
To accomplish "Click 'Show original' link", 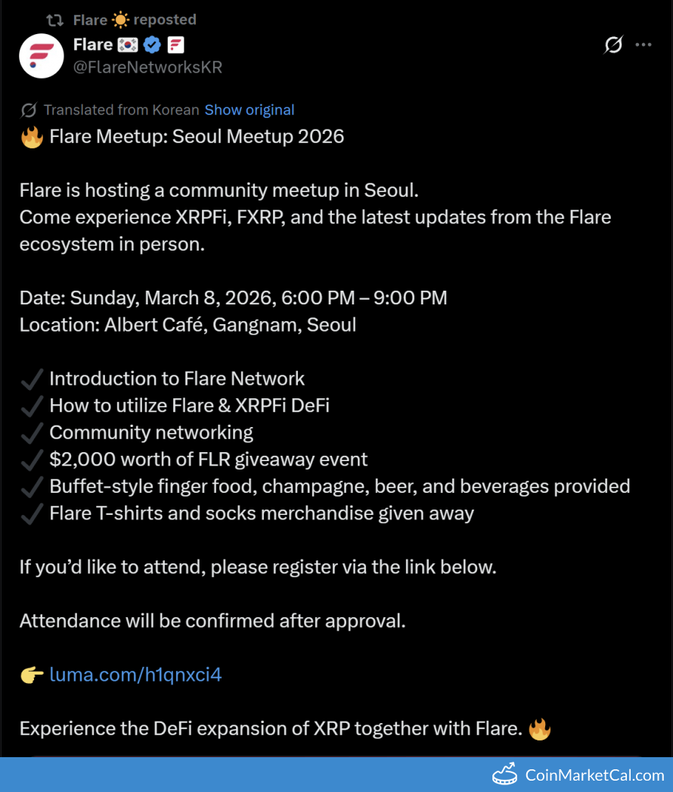I will point(250,110).
